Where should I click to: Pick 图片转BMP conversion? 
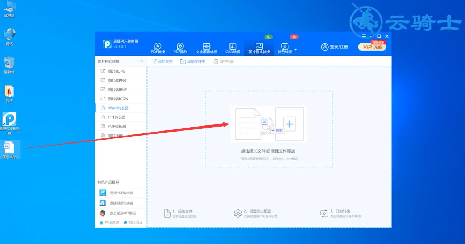coord(121,90)
